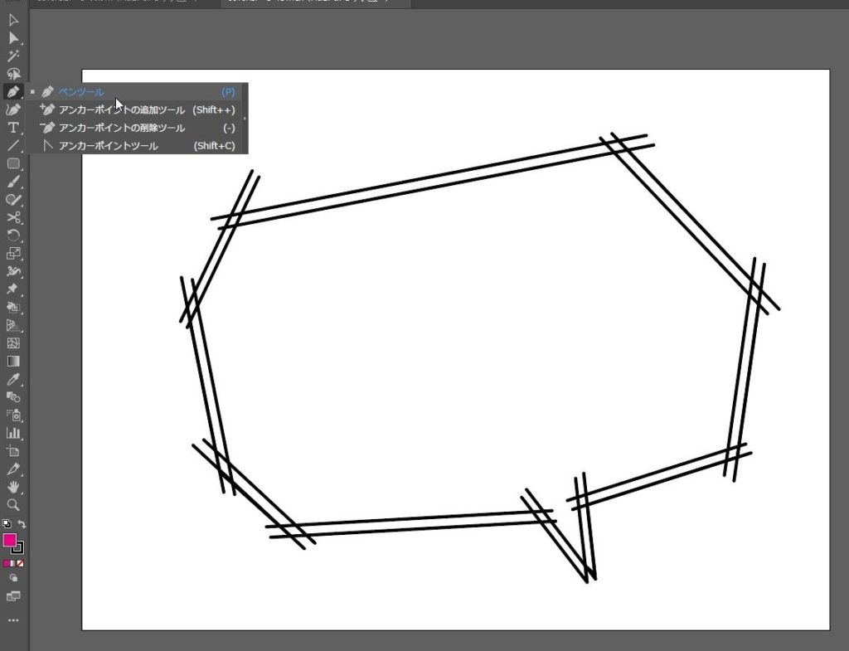Choose the Scissors tool
849x651 pixels.
click(13, 218)
